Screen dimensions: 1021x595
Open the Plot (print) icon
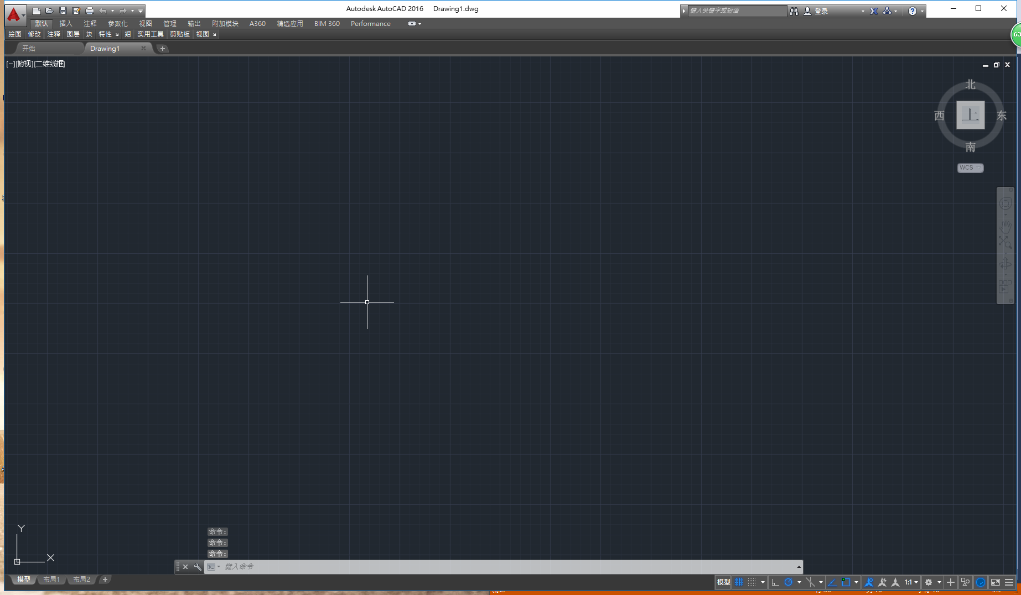(x=90, y=11)
